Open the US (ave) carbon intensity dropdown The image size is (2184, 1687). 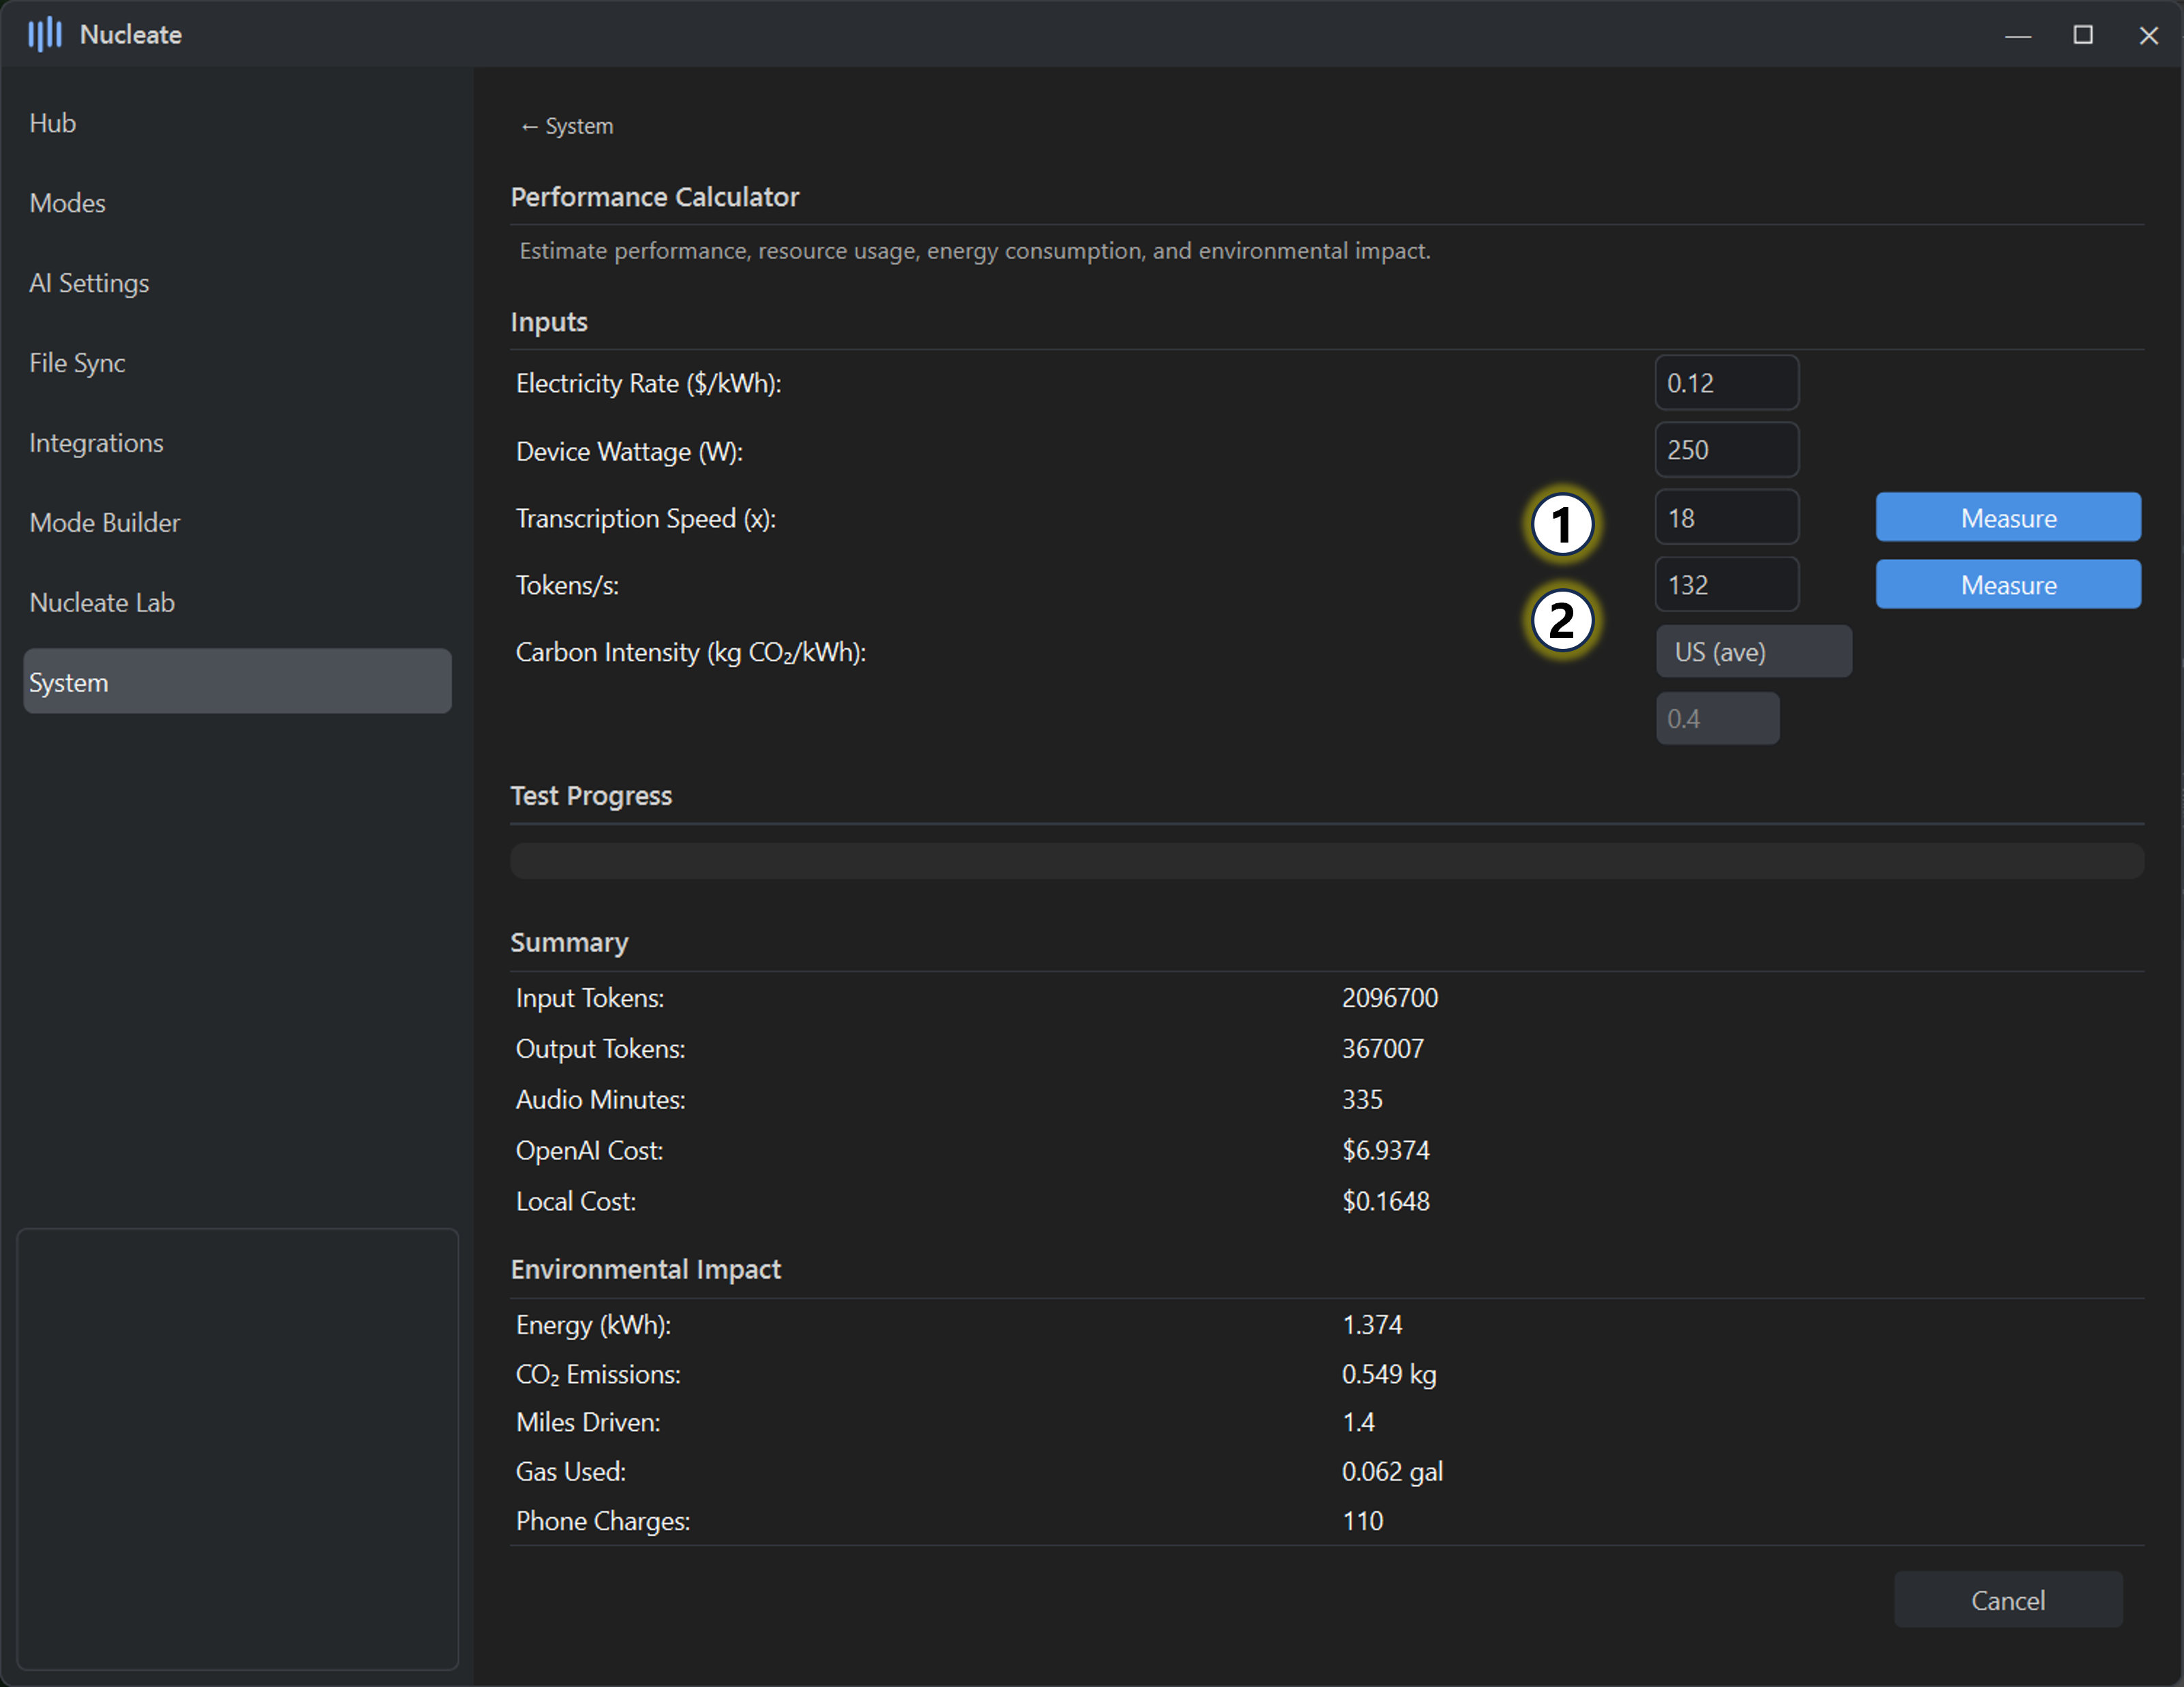pos(1753,652)
